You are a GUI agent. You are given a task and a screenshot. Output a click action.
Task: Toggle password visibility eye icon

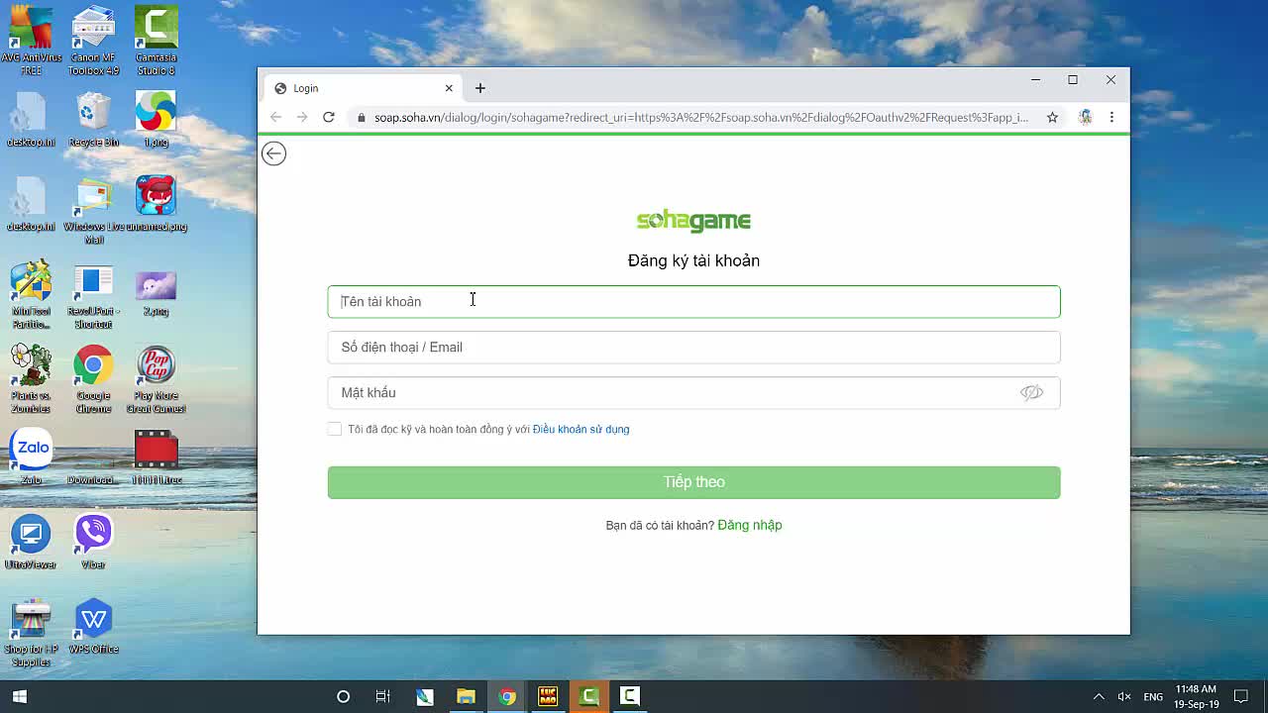(x=1031, y=393)
